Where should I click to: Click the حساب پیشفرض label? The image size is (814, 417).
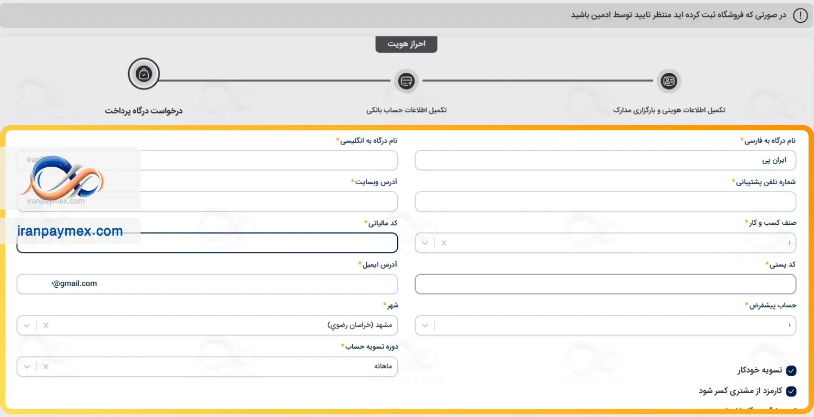tap(770, 306)
